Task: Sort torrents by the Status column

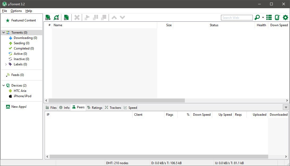Action: point(214,25)
